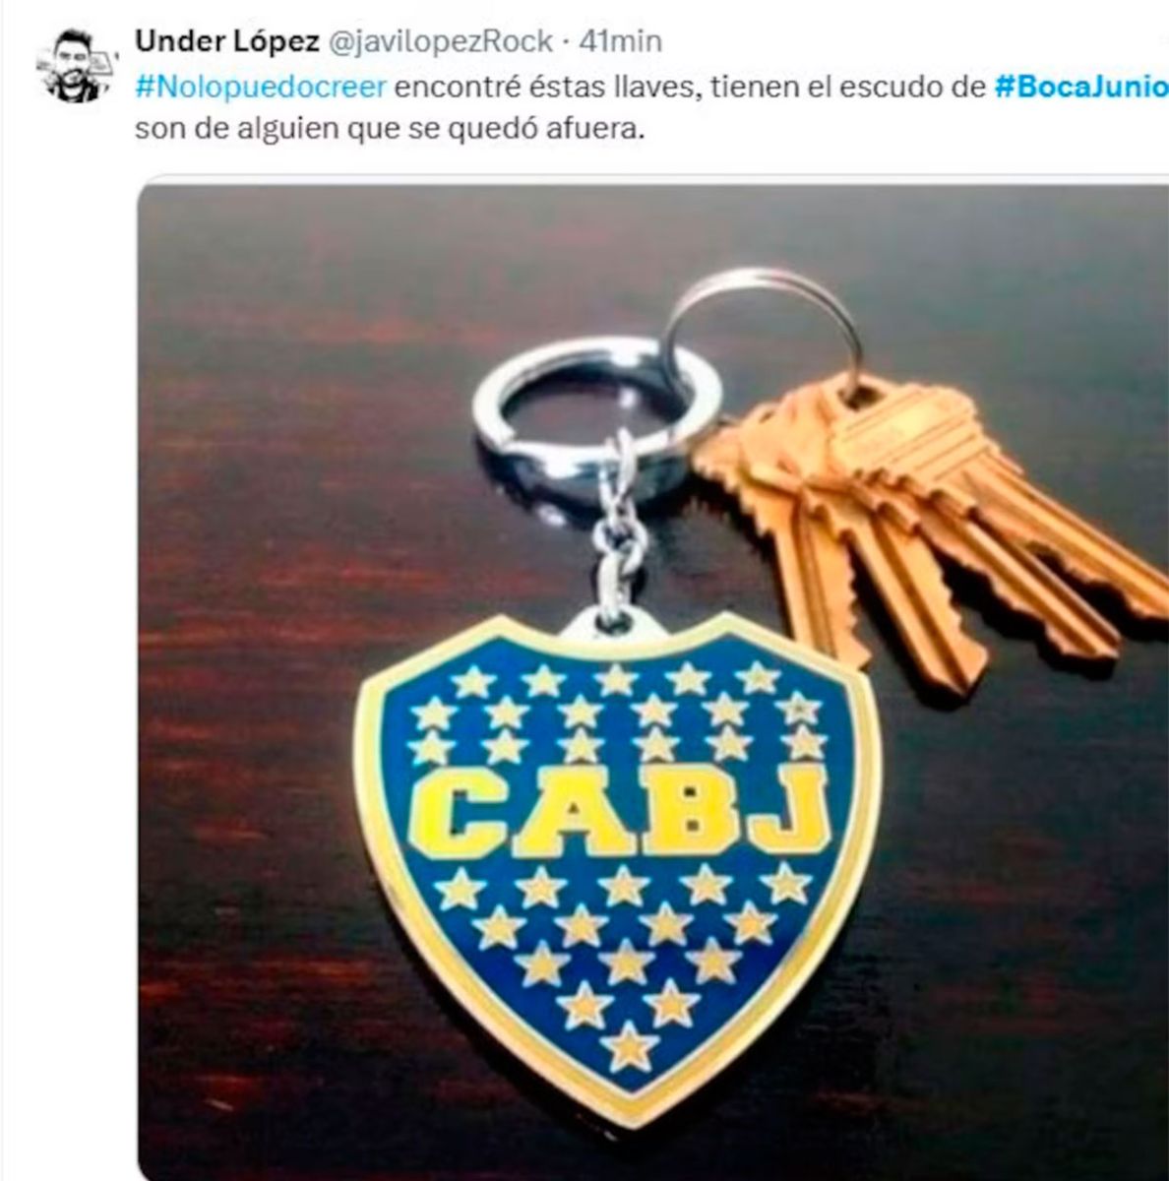Click the bottom-most star on the shield
The height and width of the screenshot is (1181, 1169).
[629, 1047]
